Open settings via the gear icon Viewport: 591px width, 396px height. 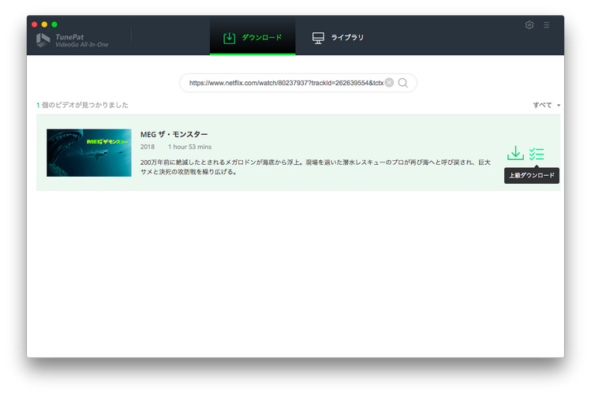coord(529,25)
